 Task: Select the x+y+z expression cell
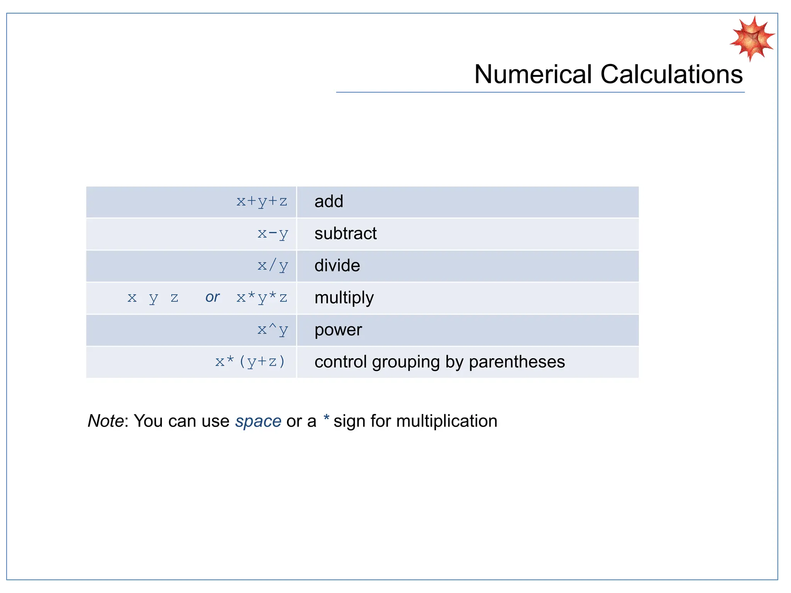pos(262,202)
